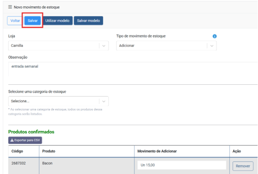Click the Salvar modelo button

[x=89, y=21]
